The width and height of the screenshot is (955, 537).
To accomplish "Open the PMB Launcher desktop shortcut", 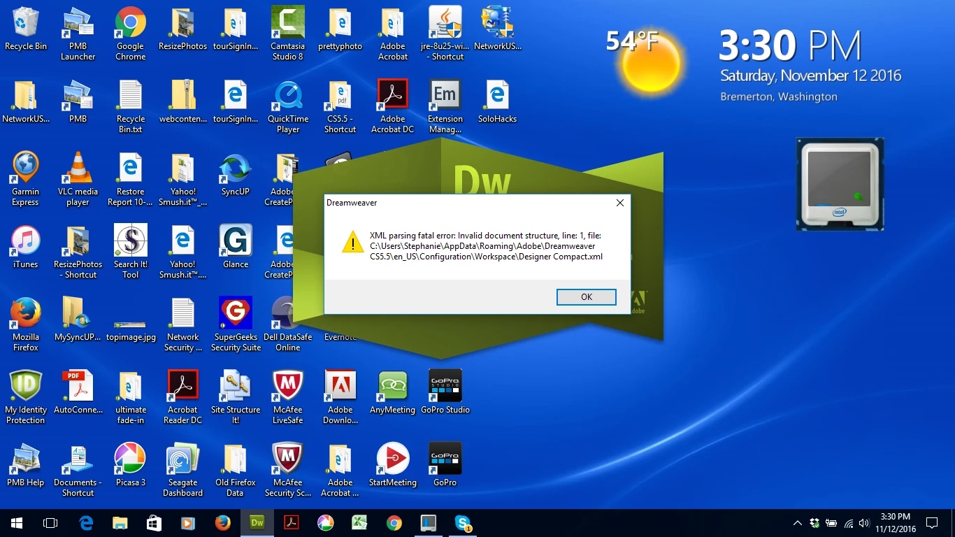I will pos(78,34).
